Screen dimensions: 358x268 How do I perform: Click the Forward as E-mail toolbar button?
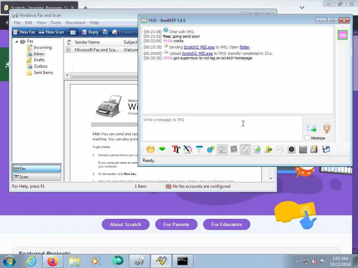point(124,32)
